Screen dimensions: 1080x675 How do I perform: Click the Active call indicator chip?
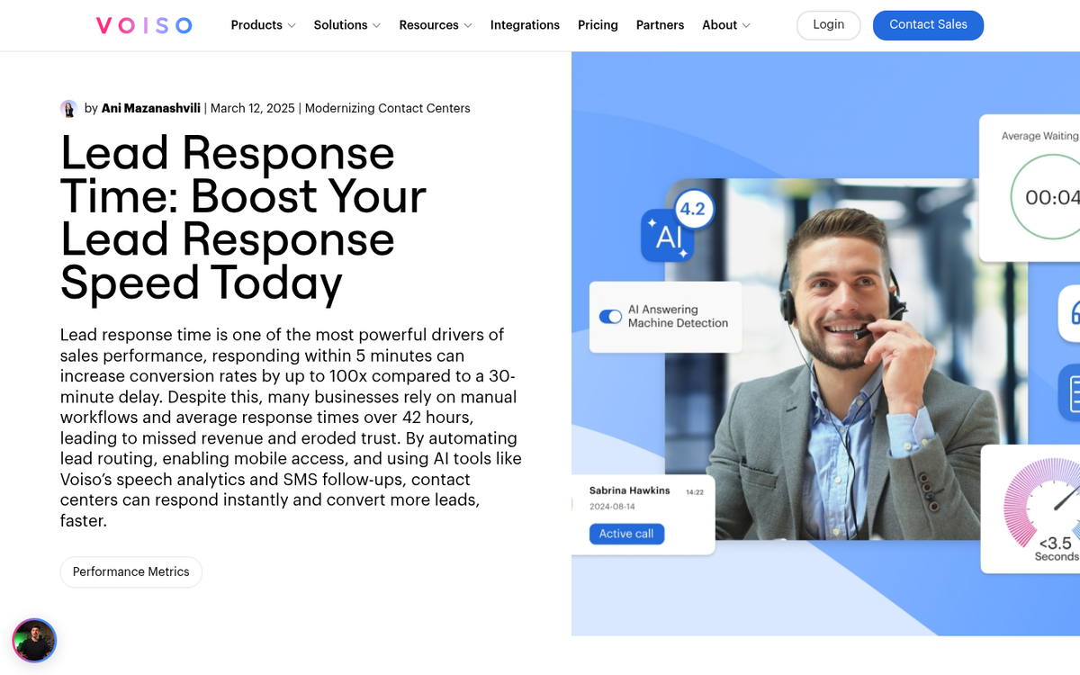click(x=626, y=534)
